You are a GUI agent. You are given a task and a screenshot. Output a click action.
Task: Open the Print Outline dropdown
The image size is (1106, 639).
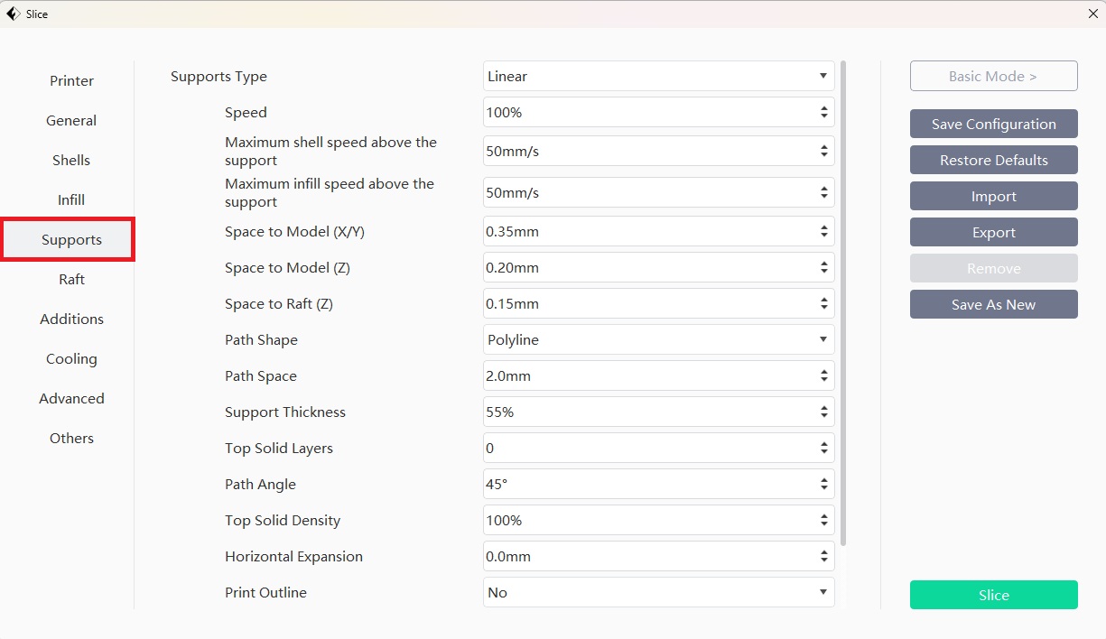click(658, 593)
